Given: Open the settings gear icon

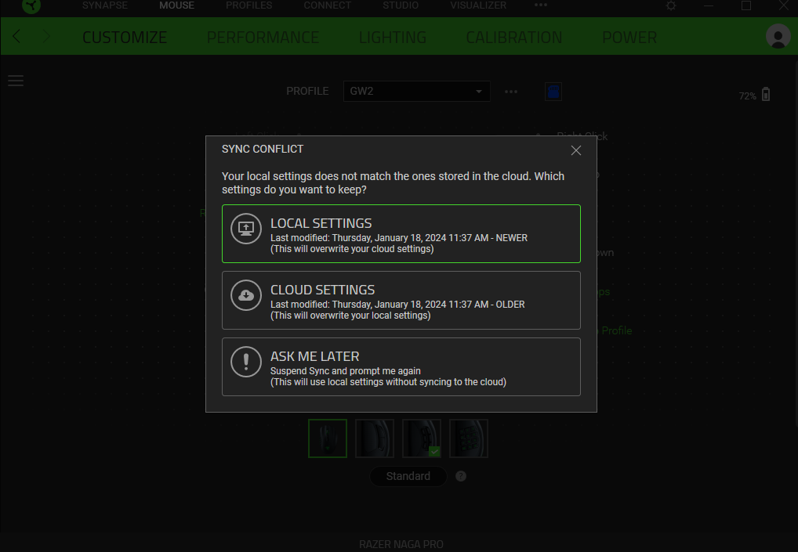Looking at the screenshot, I should [x=671, y=5].
